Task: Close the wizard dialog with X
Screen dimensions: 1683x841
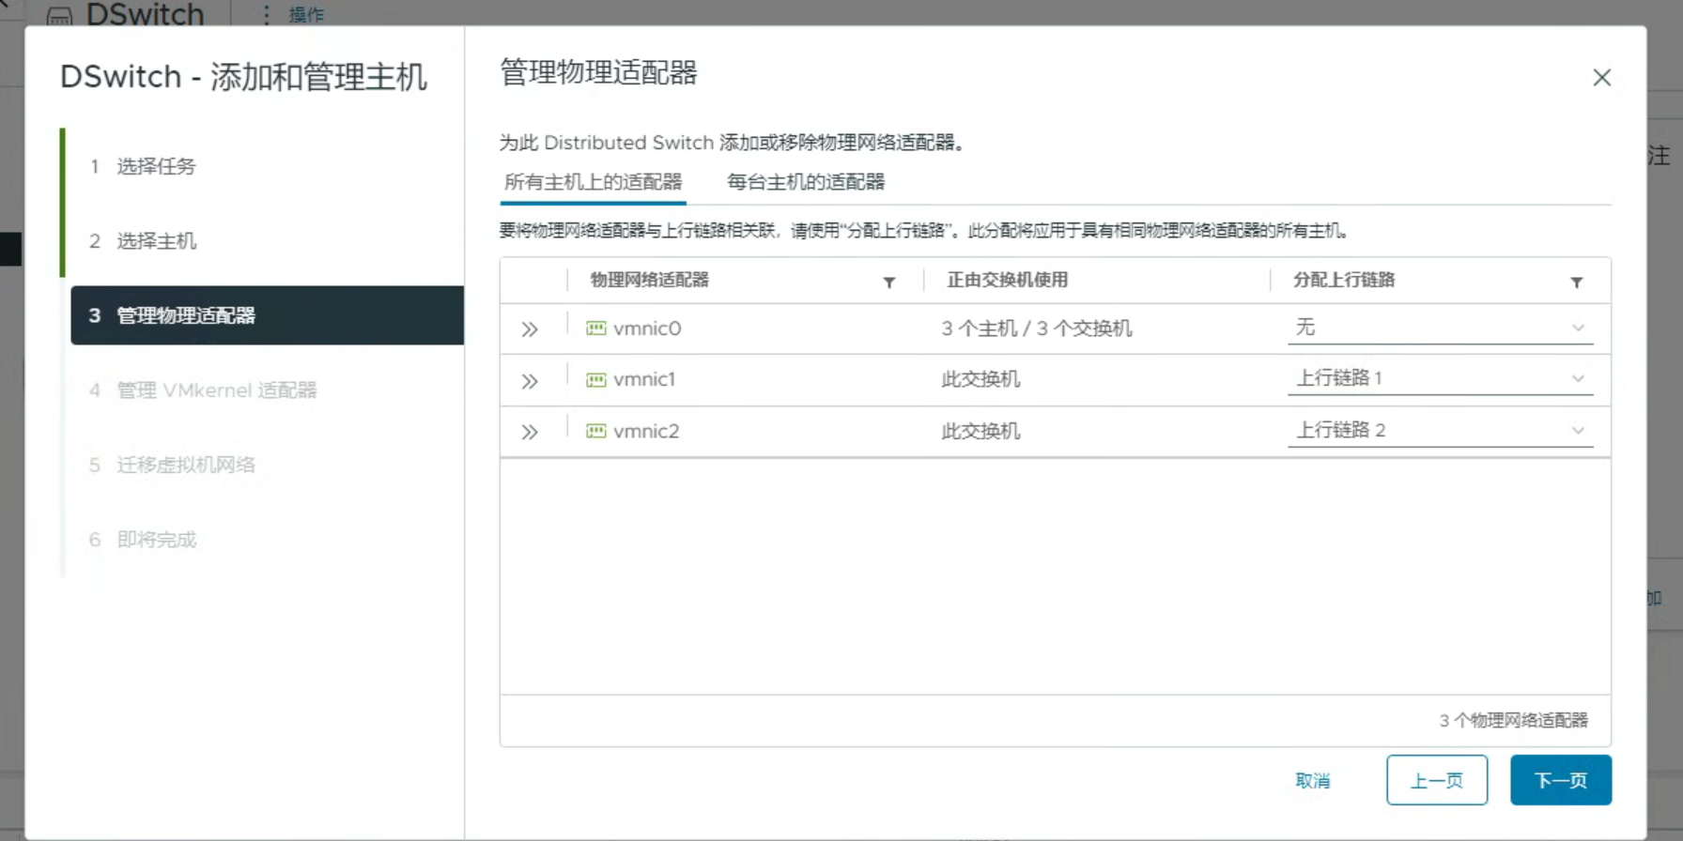Action: click(1602, 78)
